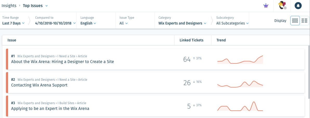The image size is (310, 118).
Task: Switch to list display view
Action: tap(295, 21)
